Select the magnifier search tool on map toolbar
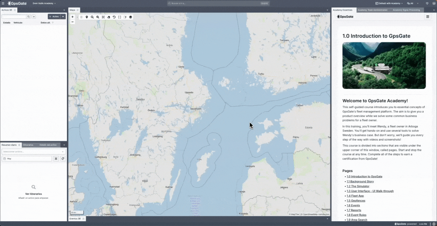The width and height of the screenshot is (437, 226). coord(92,17)
